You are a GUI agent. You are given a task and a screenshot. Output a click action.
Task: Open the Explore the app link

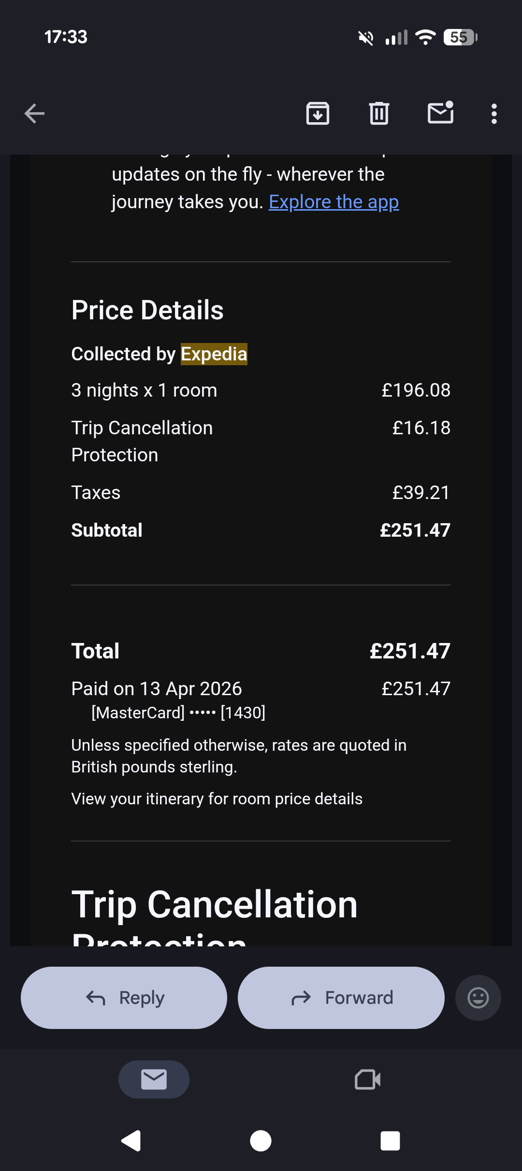[x=334, y=202]
